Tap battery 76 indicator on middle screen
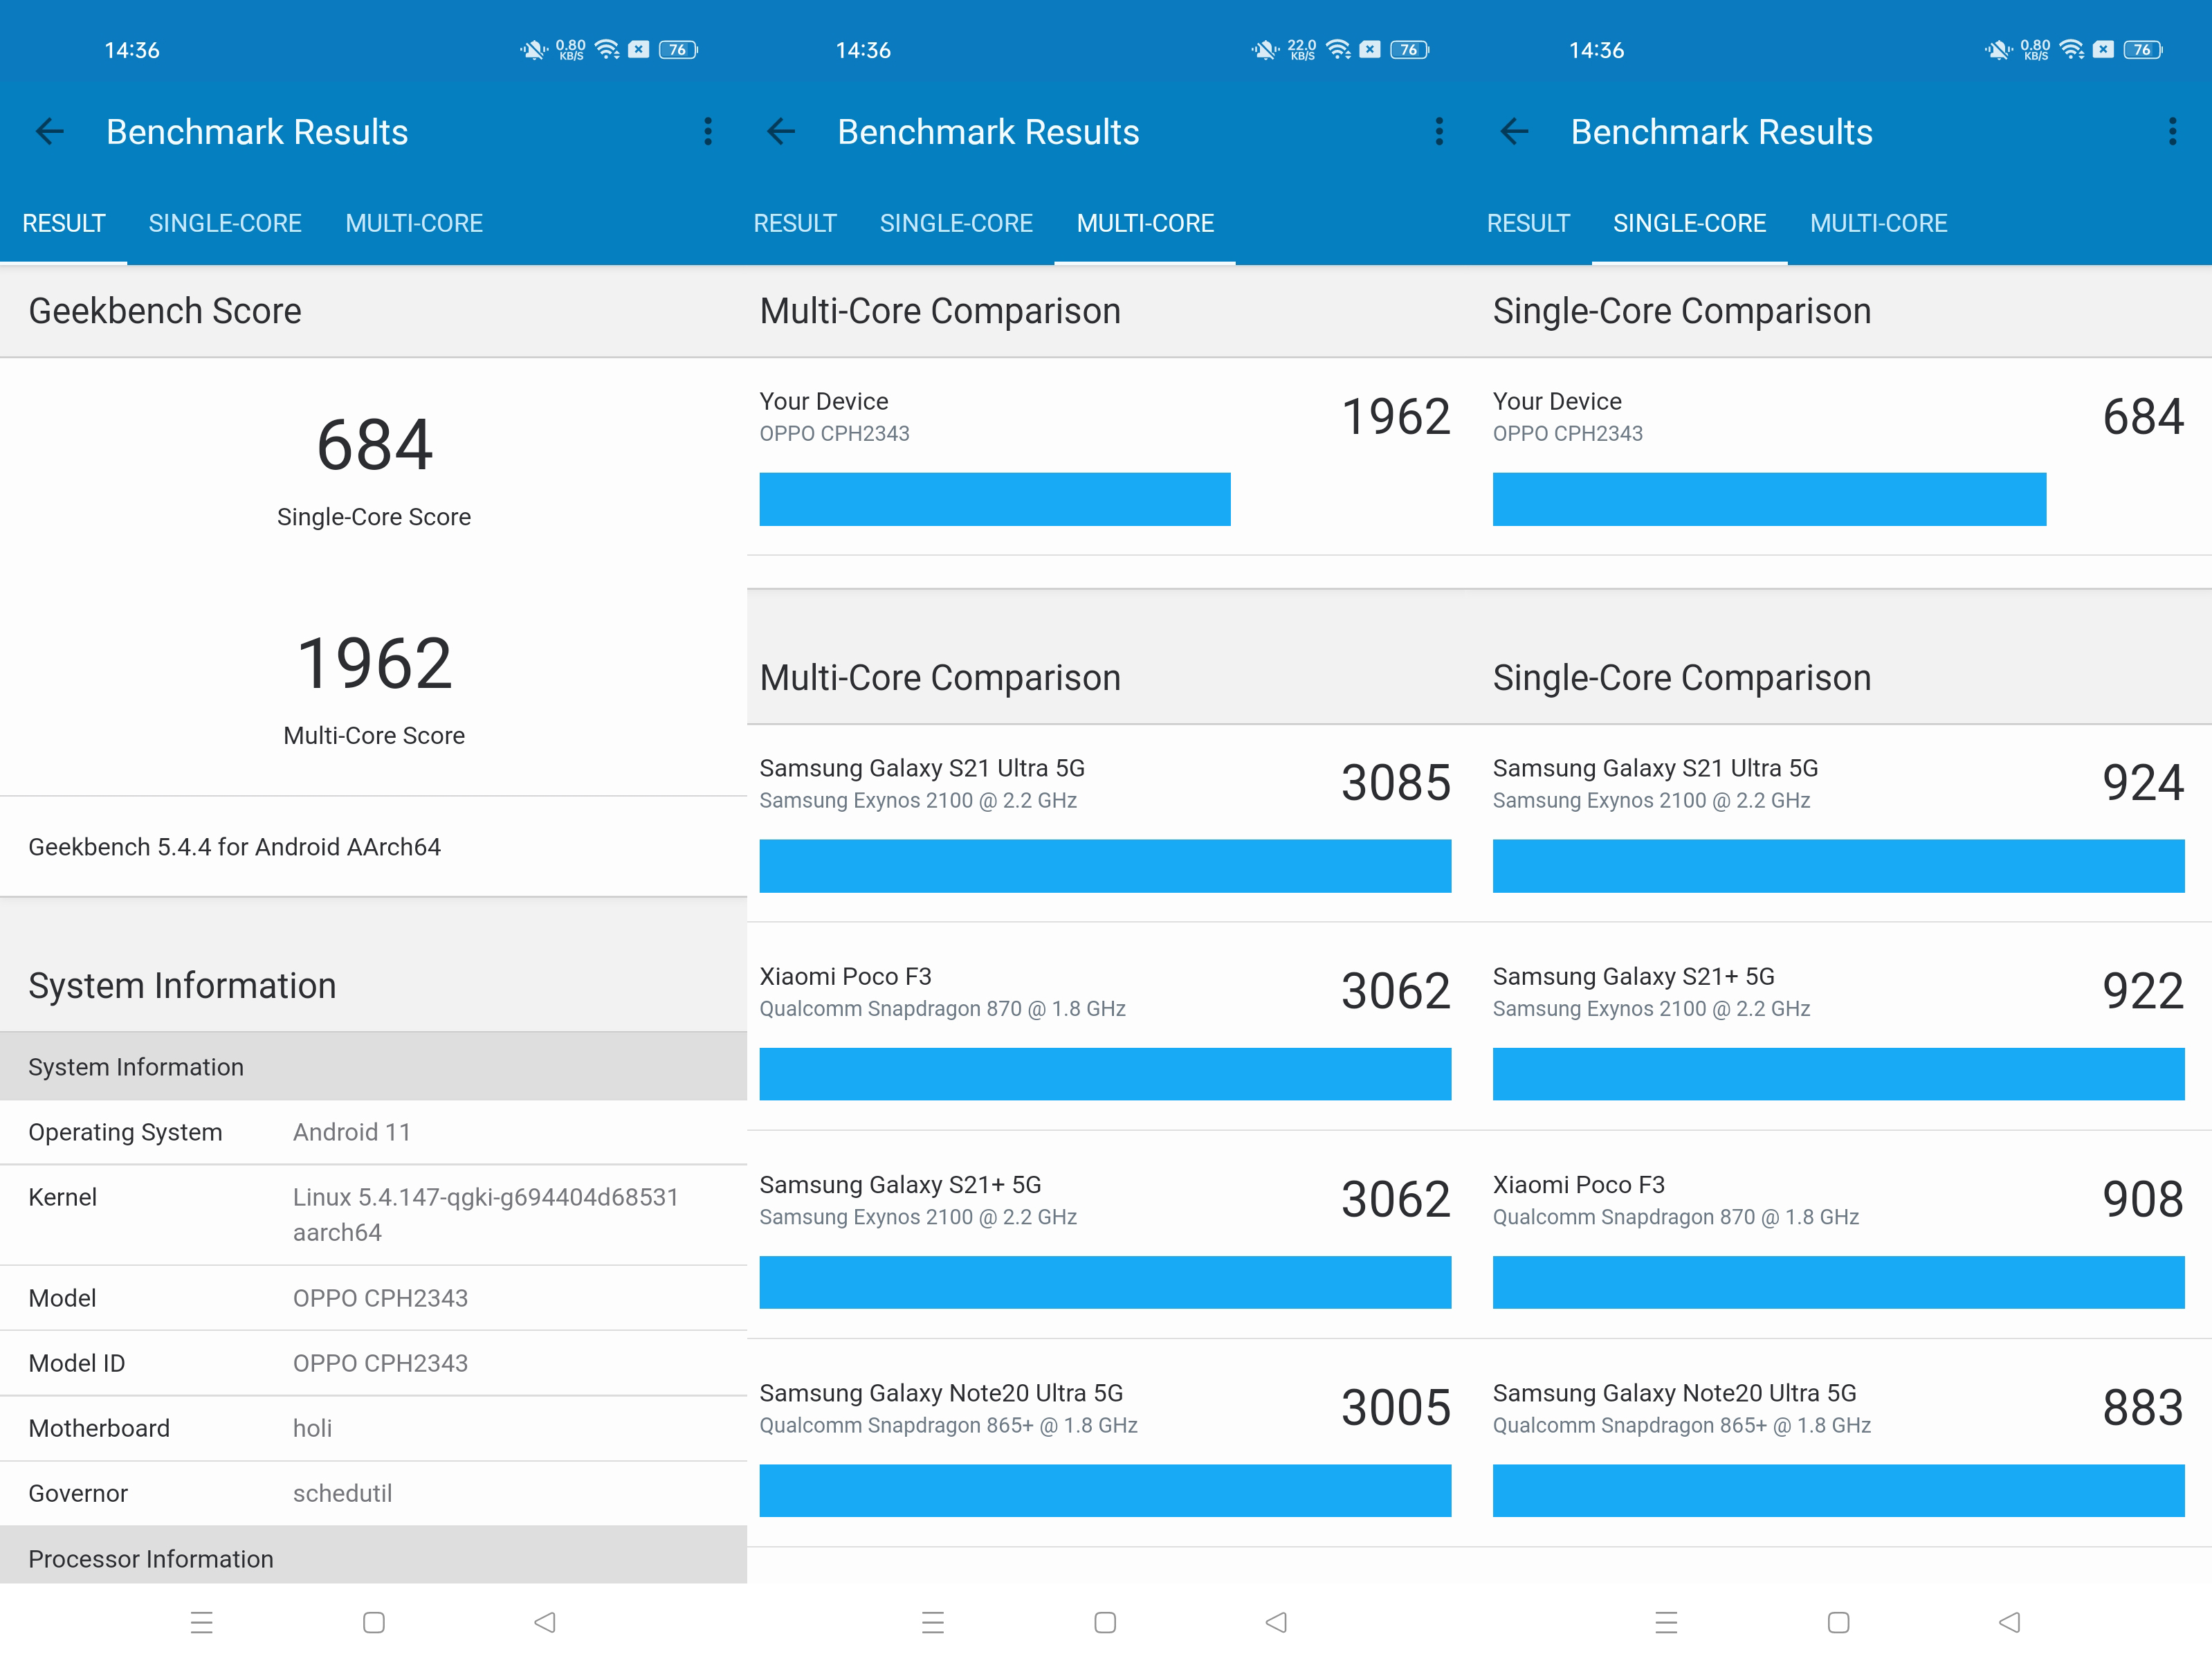 click(1409, 49)
